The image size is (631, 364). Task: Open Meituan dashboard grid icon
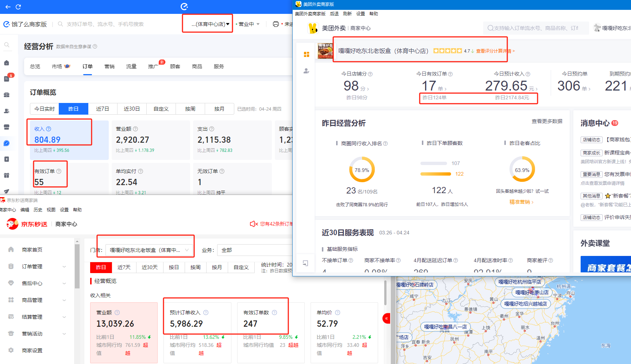point(307,54)
